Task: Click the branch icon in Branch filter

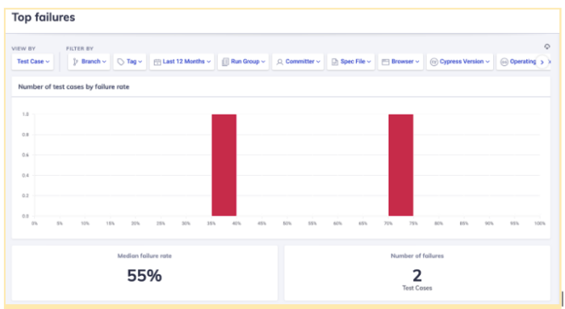Action: 75,62
